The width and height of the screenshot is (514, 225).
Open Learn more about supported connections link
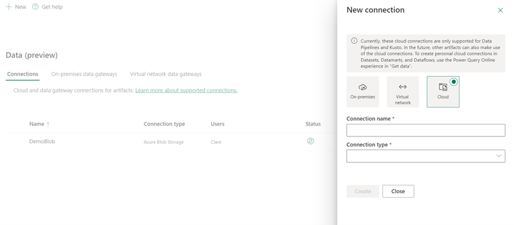coord(186,90)
